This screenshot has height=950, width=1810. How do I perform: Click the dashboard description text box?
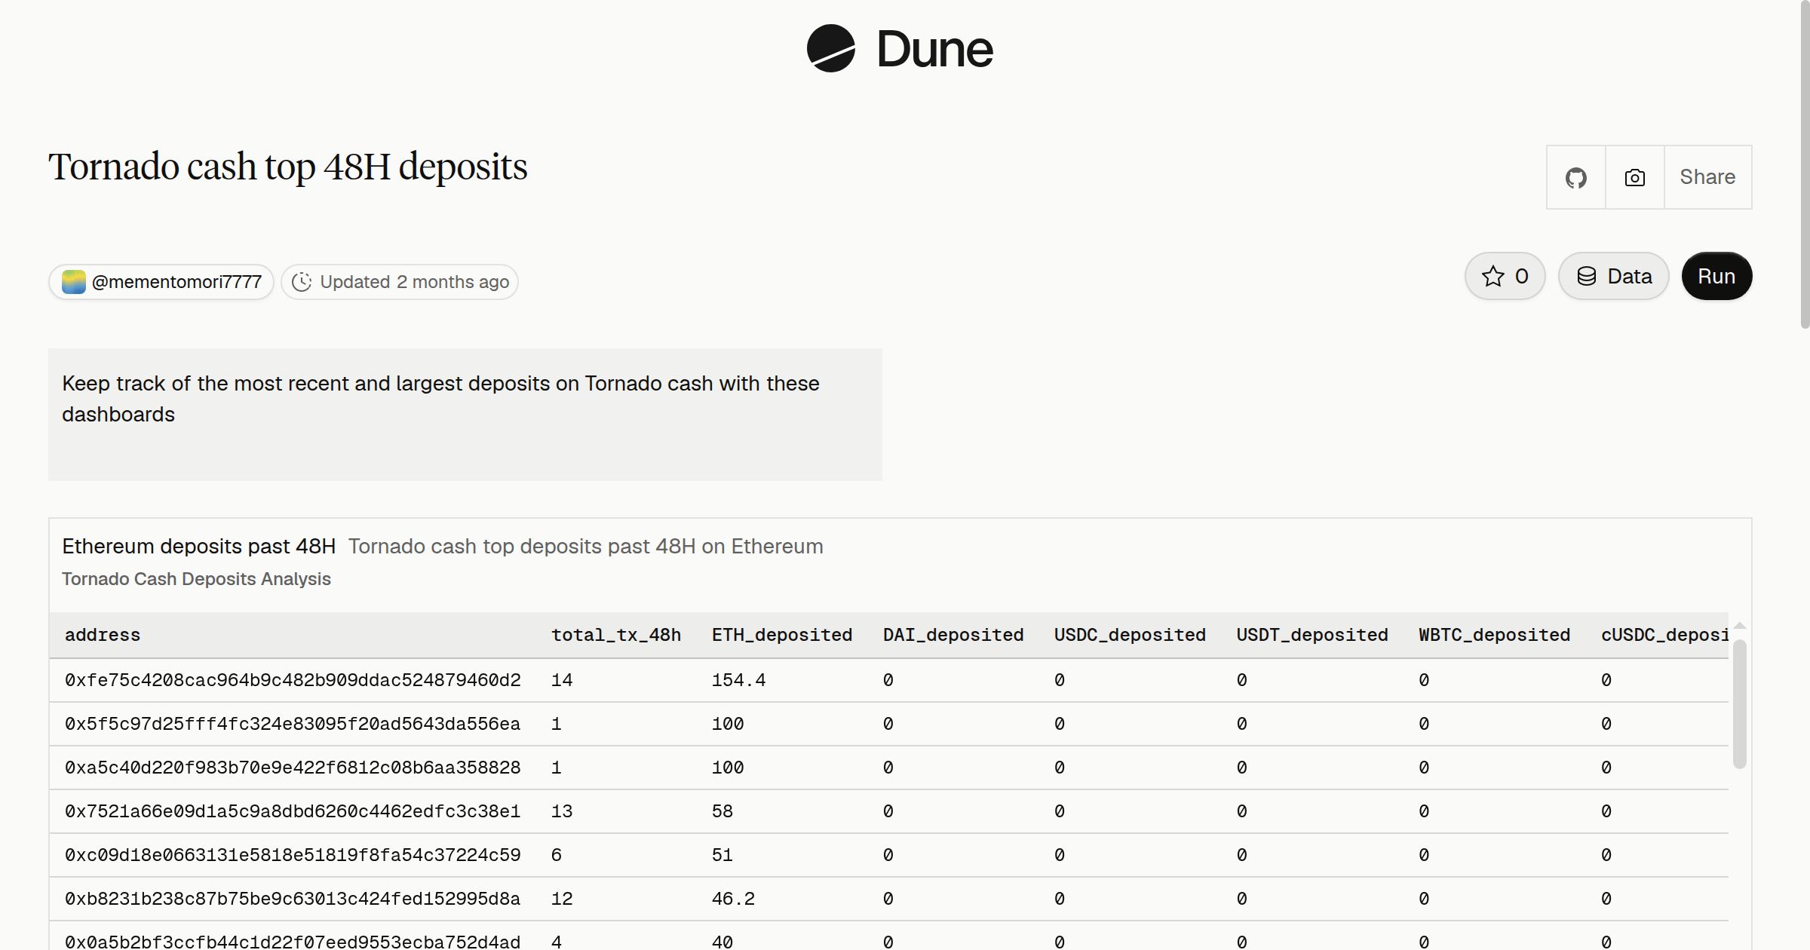coord(465,415)
